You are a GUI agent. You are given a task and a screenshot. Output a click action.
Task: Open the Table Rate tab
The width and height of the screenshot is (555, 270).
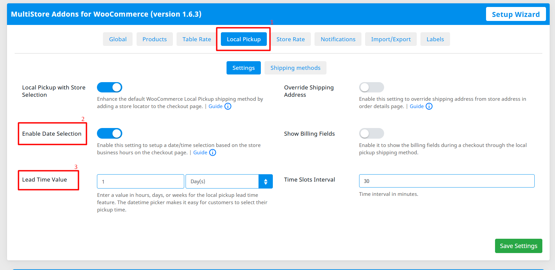(x=197, y=39)
